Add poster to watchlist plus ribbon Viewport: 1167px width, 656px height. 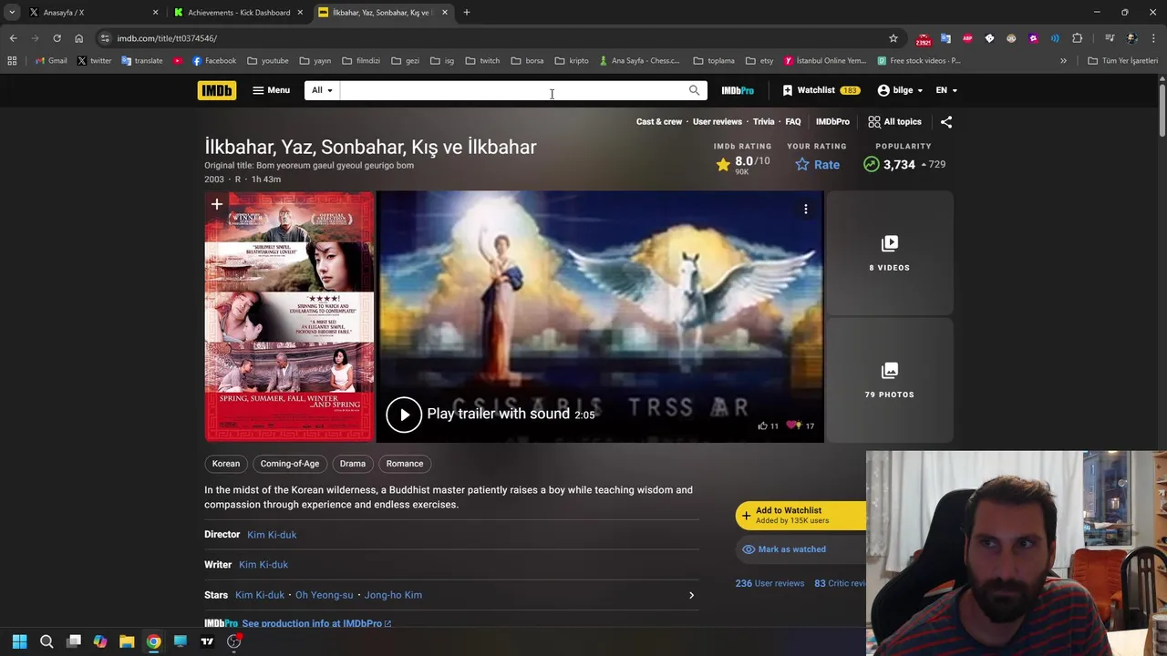[216, 204]
